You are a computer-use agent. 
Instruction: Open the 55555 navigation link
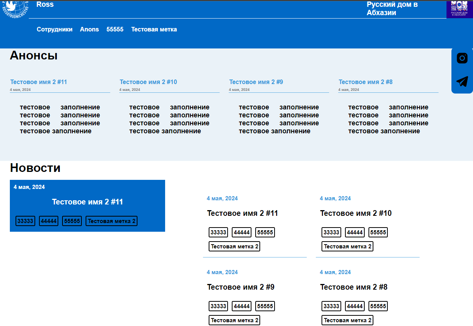click(115, 30)
